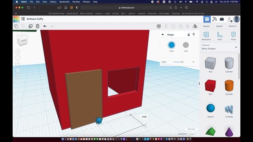Open the Blocks pickaxe mode

(x=214, y=19)
